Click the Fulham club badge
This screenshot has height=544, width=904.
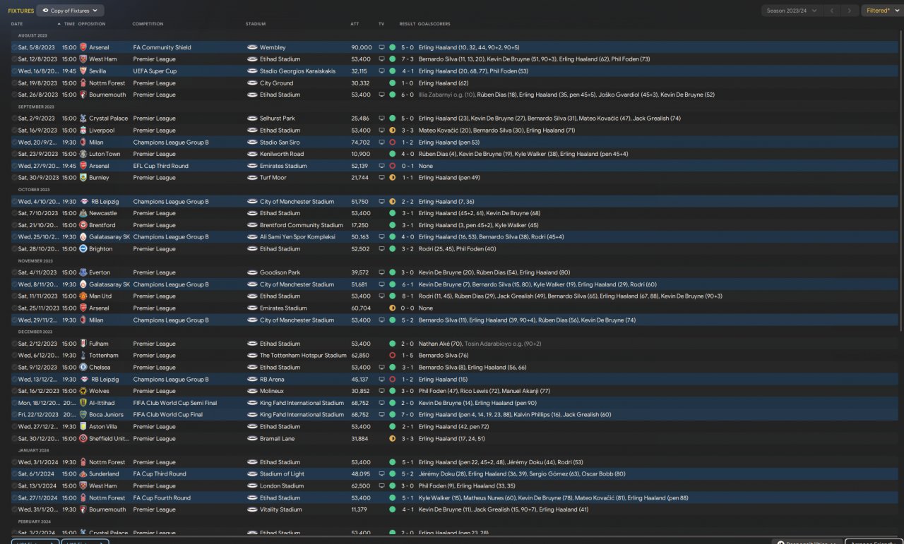(83, 344)
